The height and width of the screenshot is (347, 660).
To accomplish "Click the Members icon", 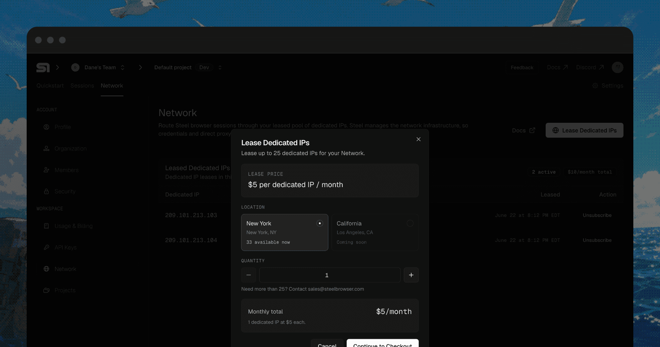I will tap(46, 170).
